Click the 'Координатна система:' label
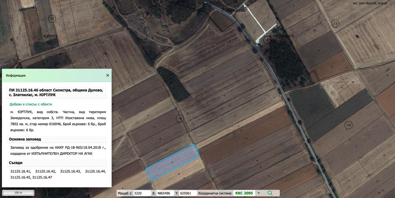395x198 pixels. (215, 193)
